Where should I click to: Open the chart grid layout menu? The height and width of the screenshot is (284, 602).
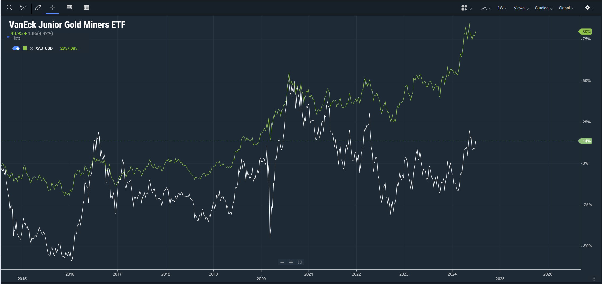(466, 8)
